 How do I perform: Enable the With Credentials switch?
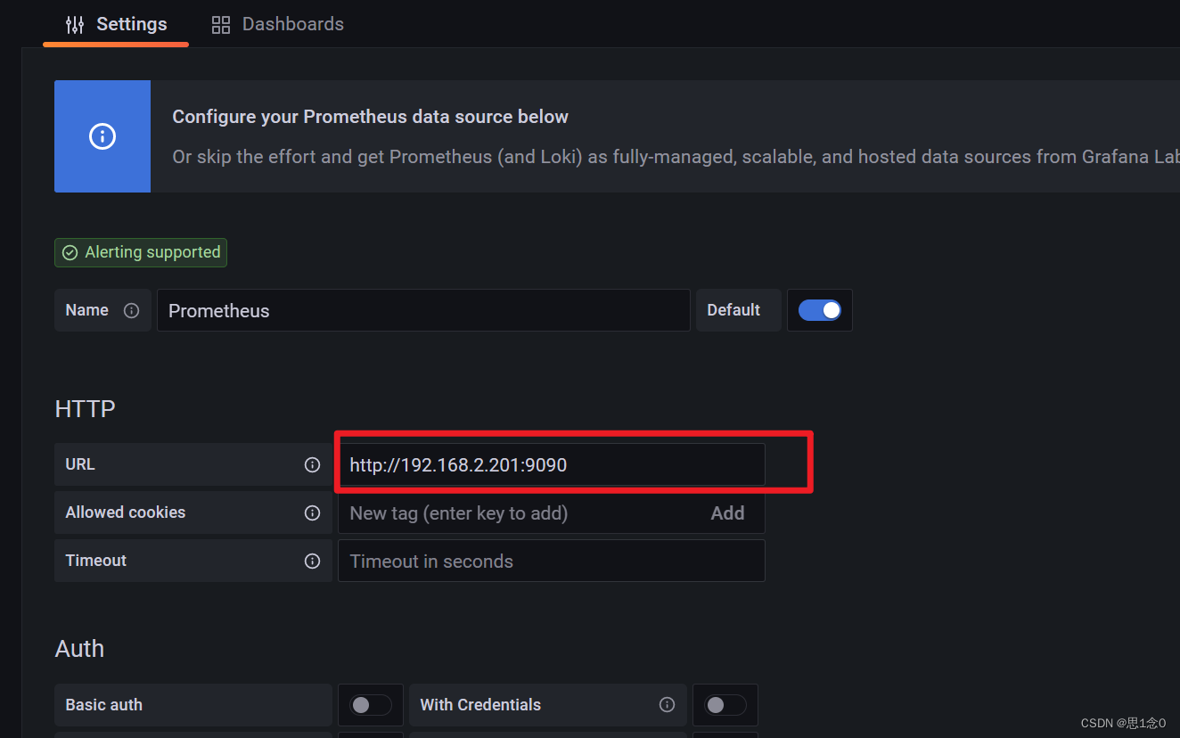pyautogui.click(x=725, y=705)
